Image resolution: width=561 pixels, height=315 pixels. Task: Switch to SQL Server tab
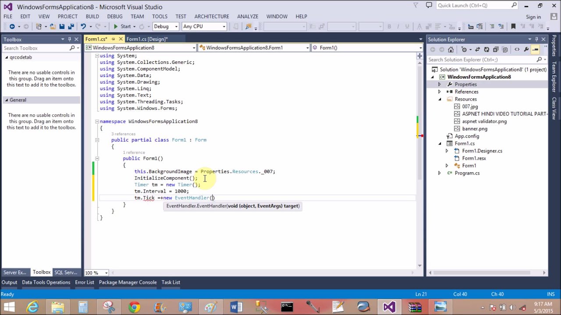click(66, 272)
